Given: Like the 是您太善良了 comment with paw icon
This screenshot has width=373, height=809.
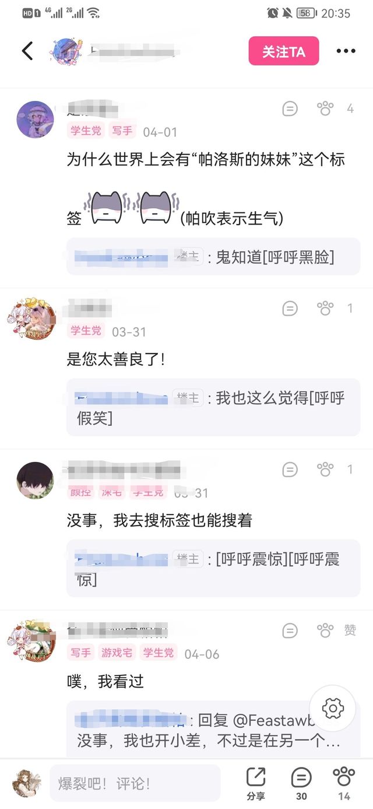Looking at the screenshot, I should [x=325, y=308].
